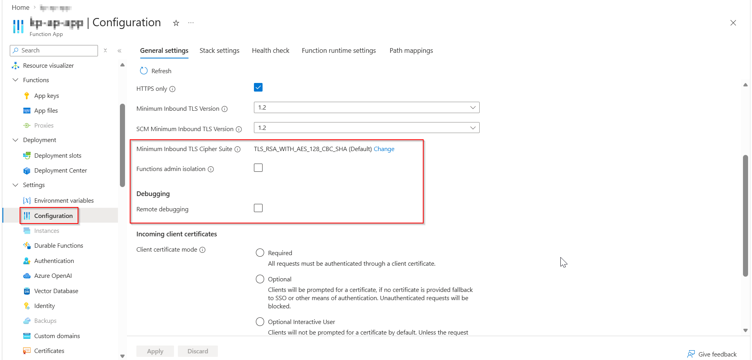The image size is (752, 360).
Task: Click Give feedback link
Action: [x=712, y=354]
